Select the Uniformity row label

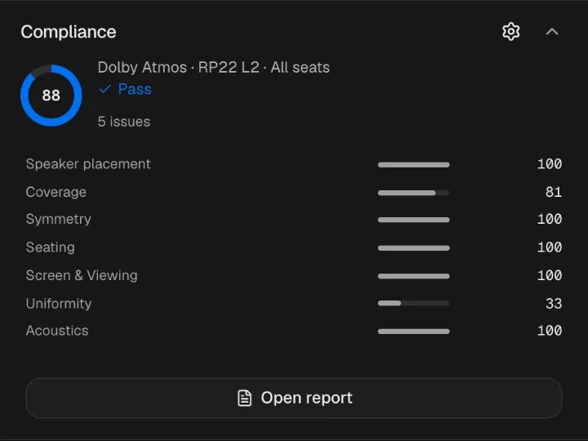click(x=59, y=303)
